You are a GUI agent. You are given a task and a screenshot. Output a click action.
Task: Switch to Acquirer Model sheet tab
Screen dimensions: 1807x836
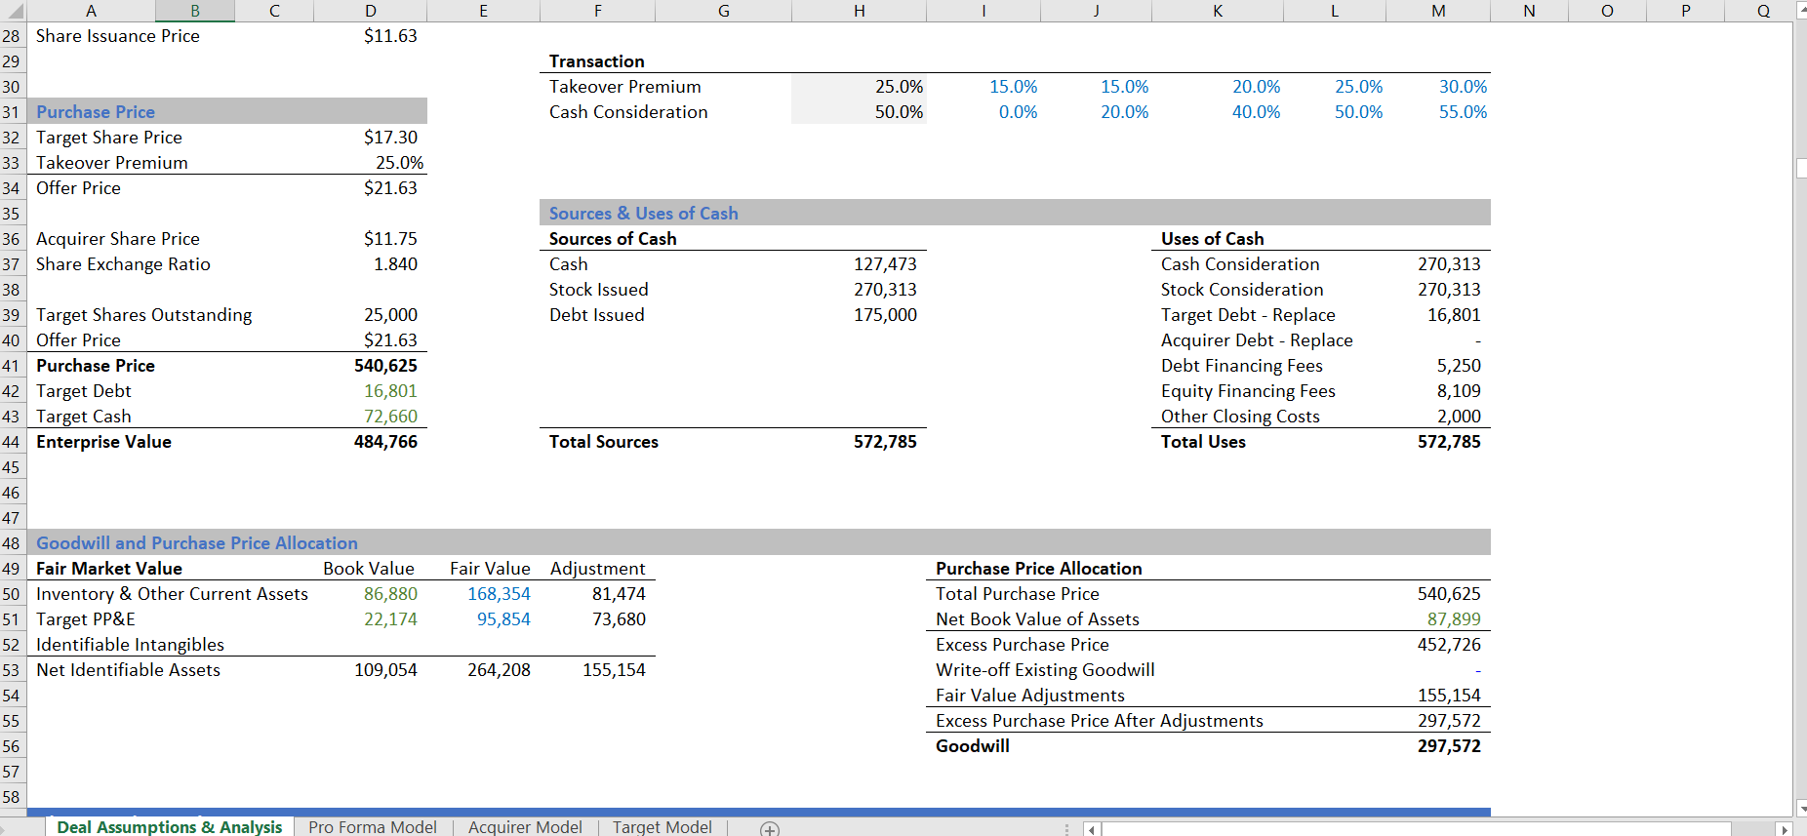click(x=525, y=827)
